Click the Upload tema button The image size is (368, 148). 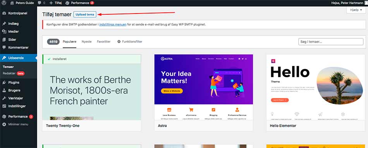click(85, 15)
